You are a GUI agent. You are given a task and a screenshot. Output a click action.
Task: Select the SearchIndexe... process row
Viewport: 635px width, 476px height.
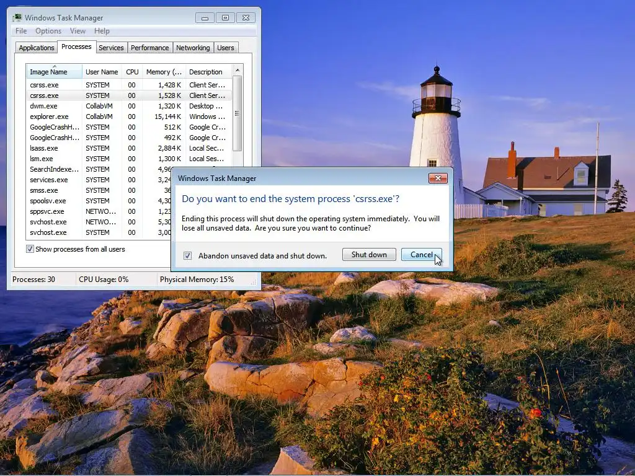click(x=99, y=169)
